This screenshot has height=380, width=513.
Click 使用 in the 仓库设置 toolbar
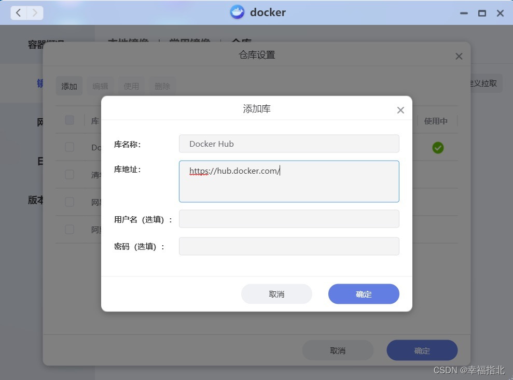(131, 87)
